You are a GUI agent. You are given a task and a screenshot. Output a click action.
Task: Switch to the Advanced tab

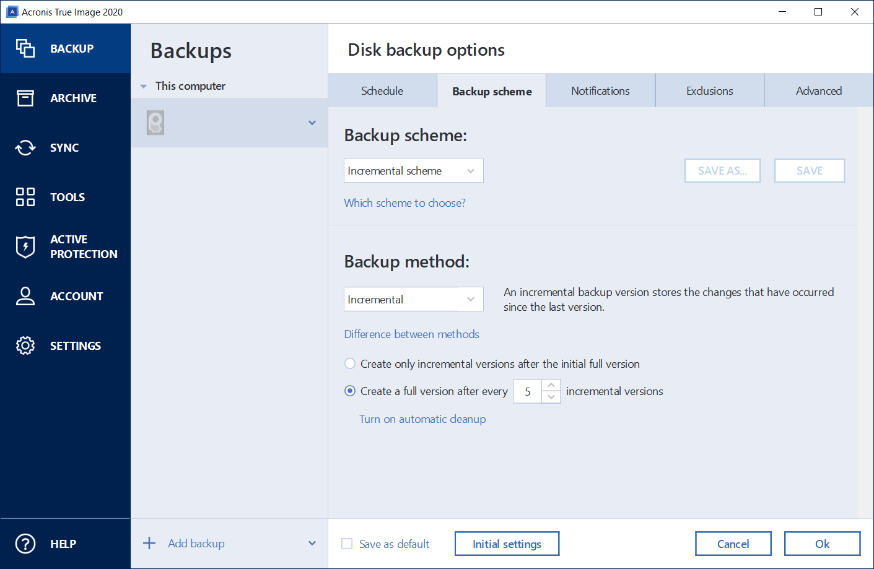[819, 90]
